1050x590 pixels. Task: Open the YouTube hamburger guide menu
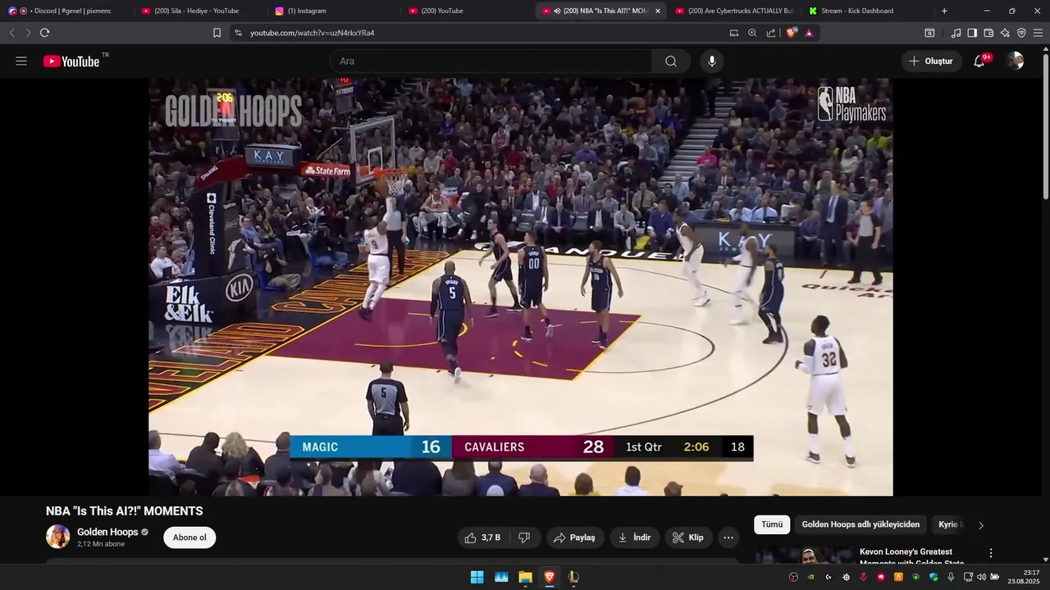(21, 61)
